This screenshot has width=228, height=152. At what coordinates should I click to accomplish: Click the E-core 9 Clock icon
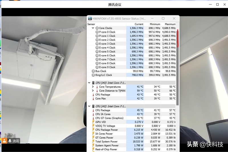(97, 67)
